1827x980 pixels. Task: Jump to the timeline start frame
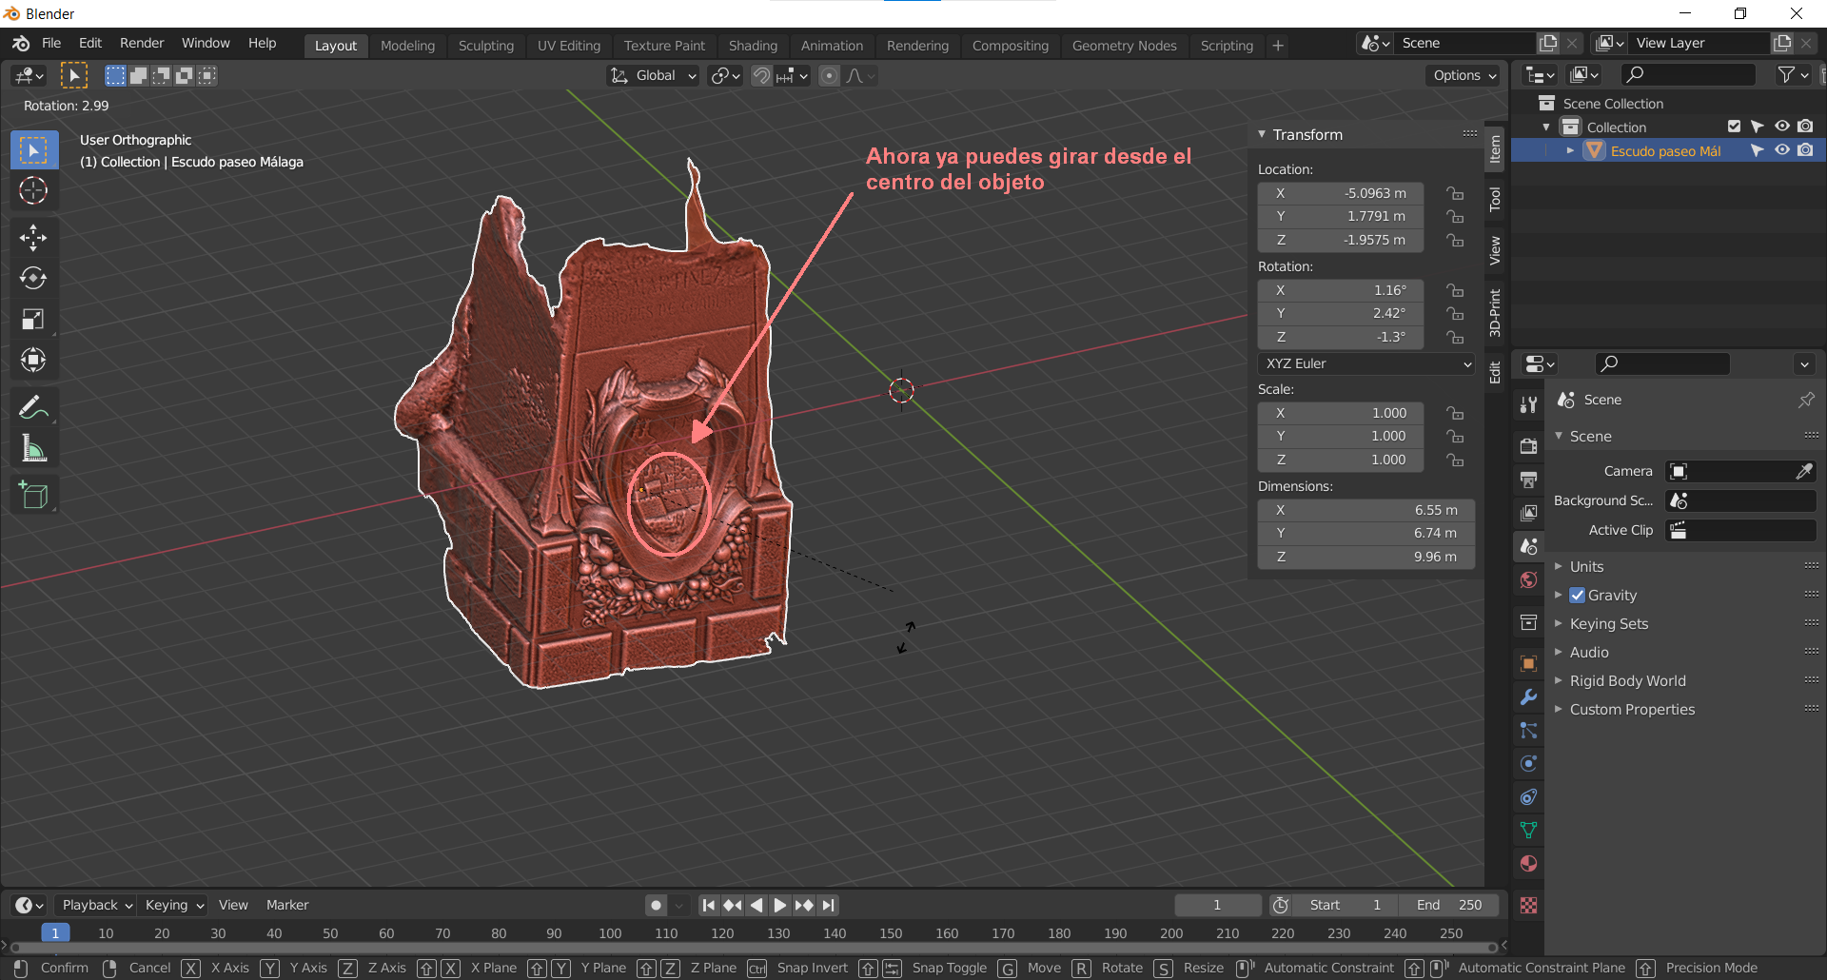[708, 905]
